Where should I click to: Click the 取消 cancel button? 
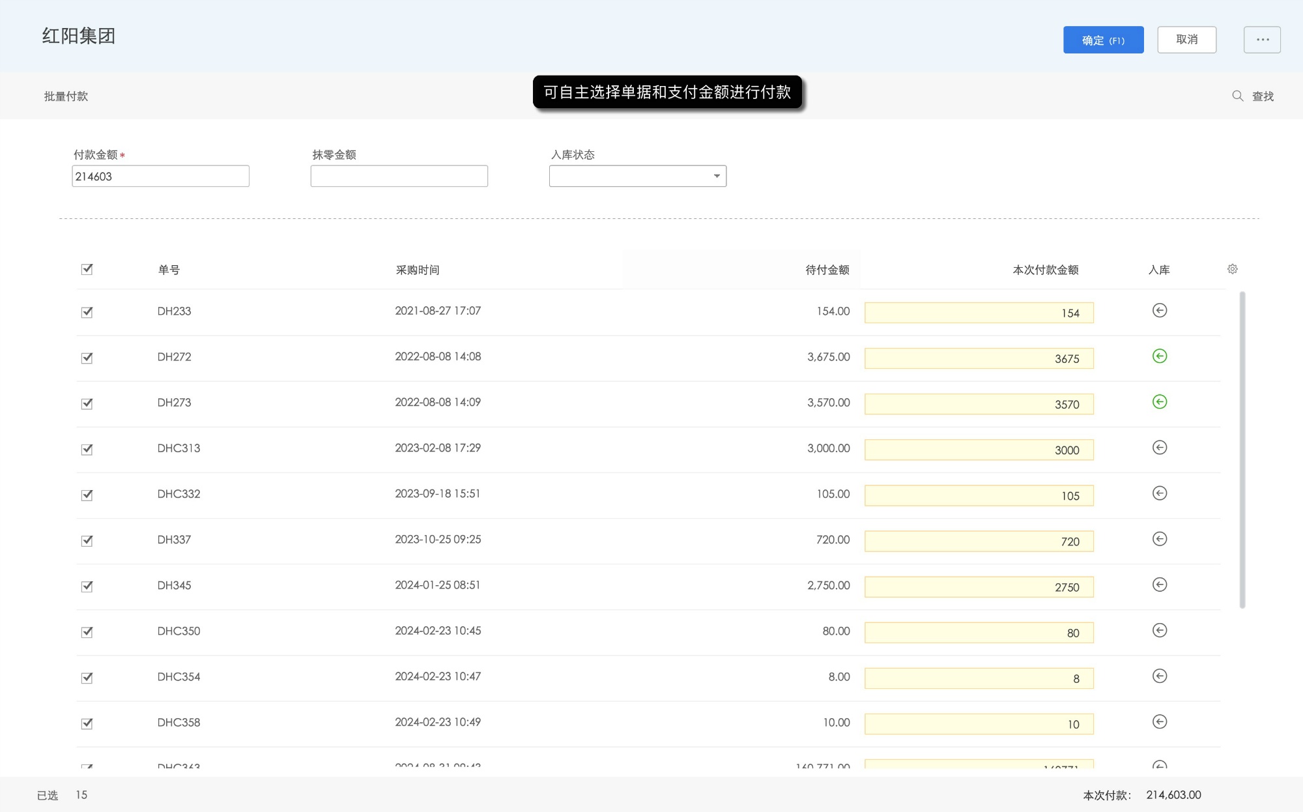(1186, 40)
